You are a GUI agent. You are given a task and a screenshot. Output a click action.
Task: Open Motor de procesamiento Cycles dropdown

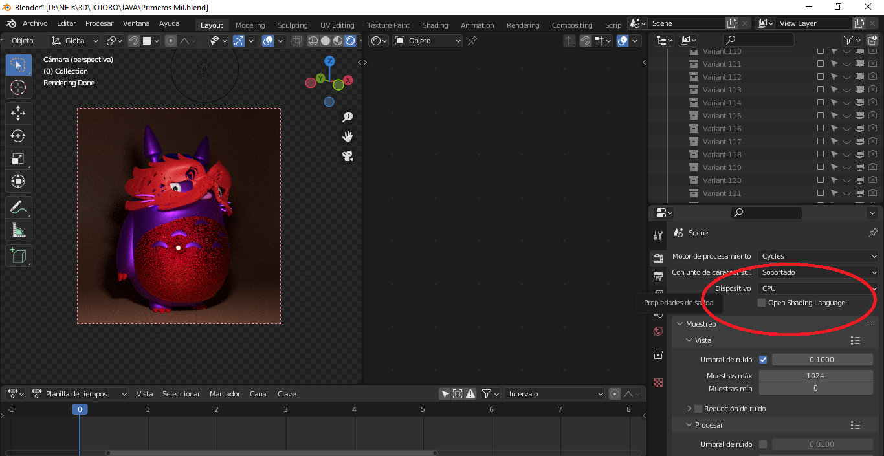tap(818, 256)
